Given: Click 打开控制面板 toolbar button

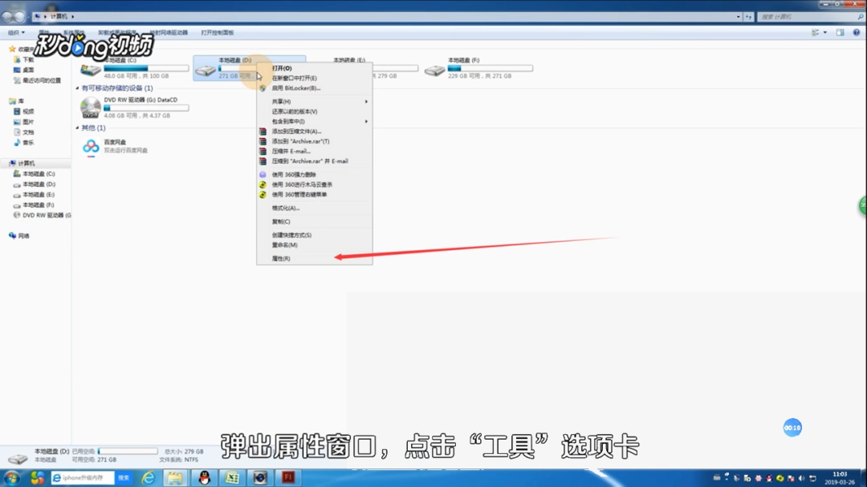Looking at the screenshot, I should pos(218,33).
